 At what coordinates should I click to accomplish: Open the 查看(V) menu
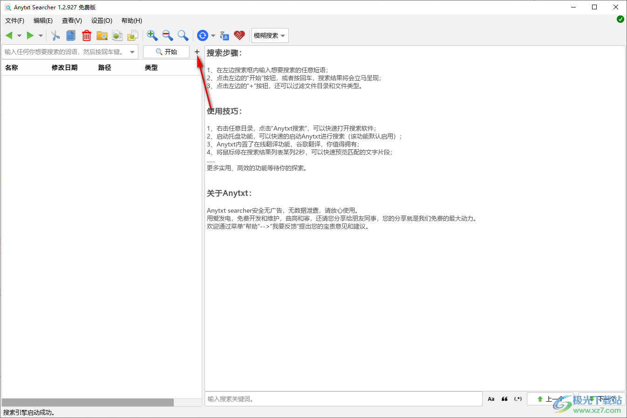tap(72, 21)
